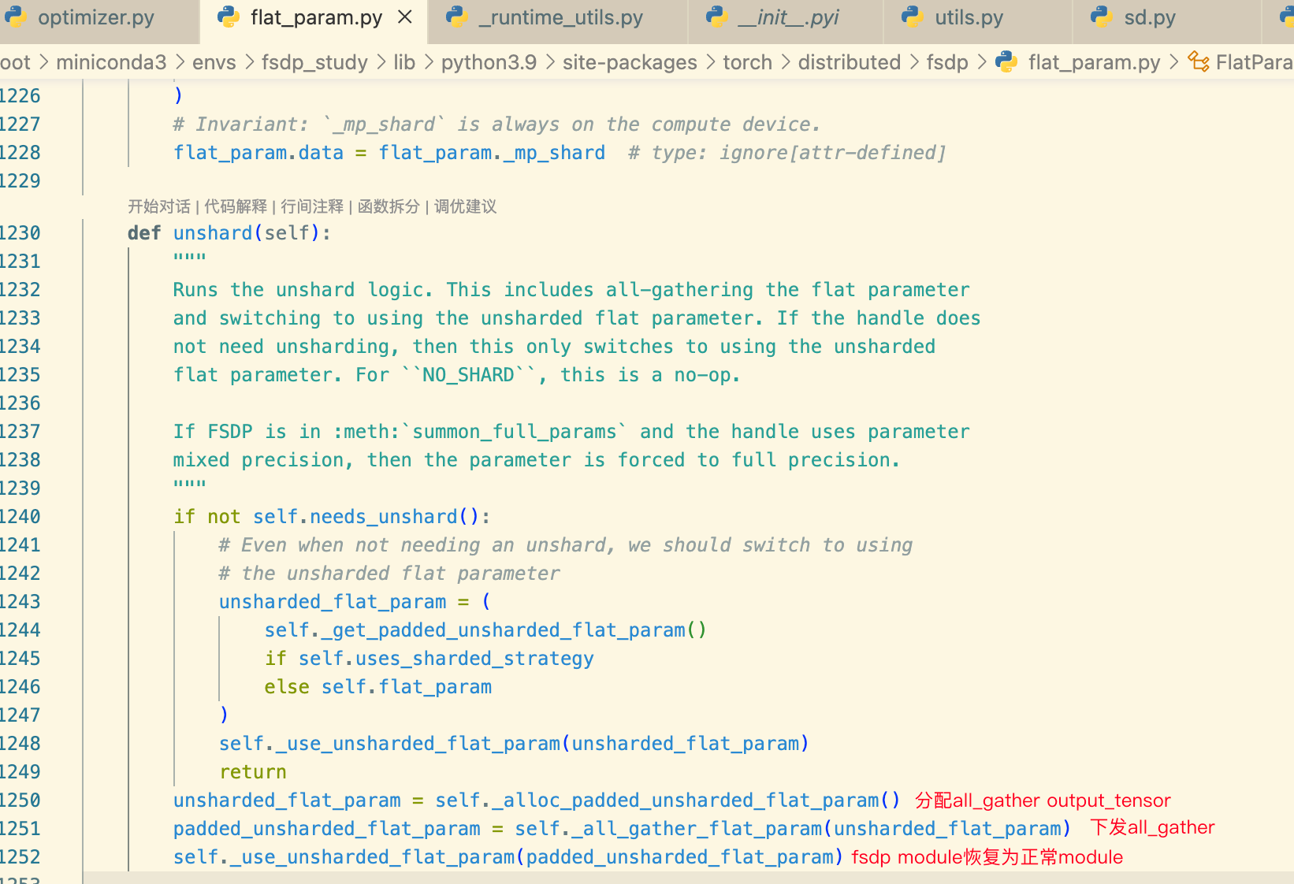Click the 调优建议 code lens link
This screenshot has width=1294, height=884.
[465, 206]
